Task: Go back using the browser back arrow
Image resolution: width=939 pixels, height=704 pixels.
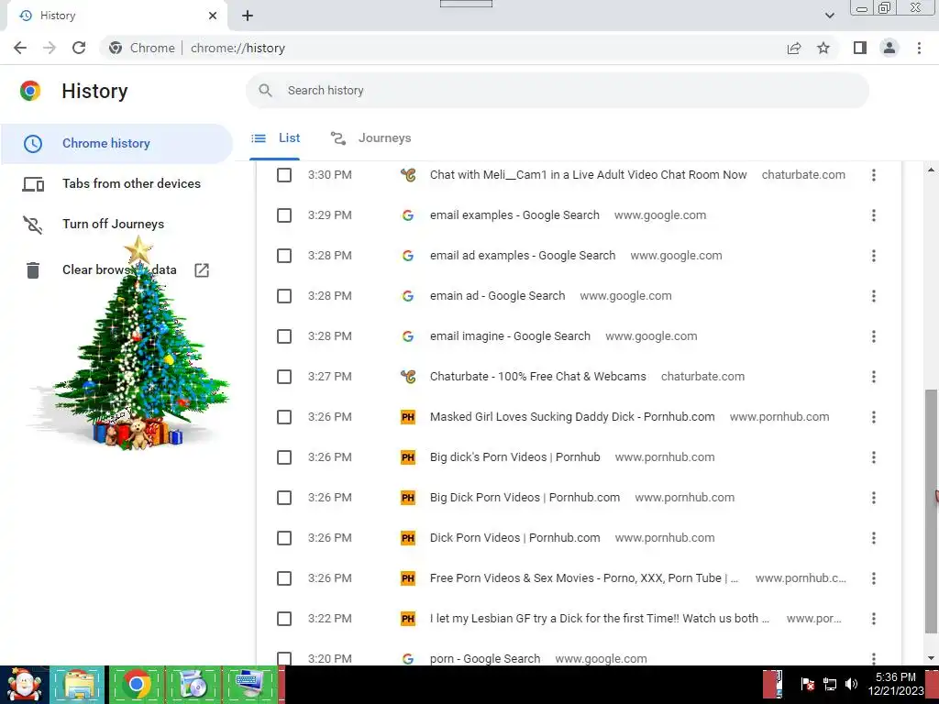Action: 20,48
